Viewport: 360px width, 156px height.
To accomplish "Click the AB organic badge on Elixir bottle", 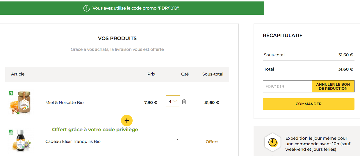I will pyautogui.click(x=11, y=132).
